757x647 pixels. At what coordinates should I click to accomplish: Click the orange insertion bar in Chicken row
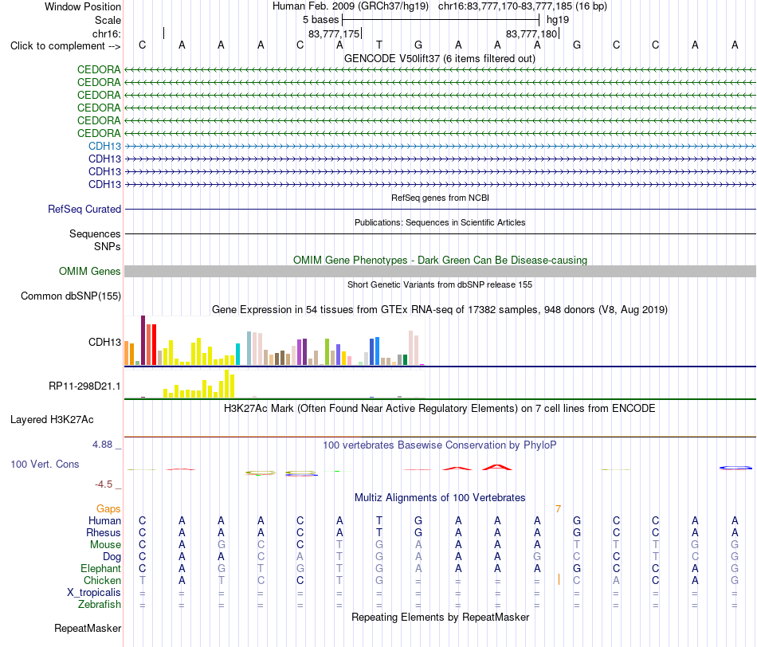pyautogui.click(x=559, y=579)
